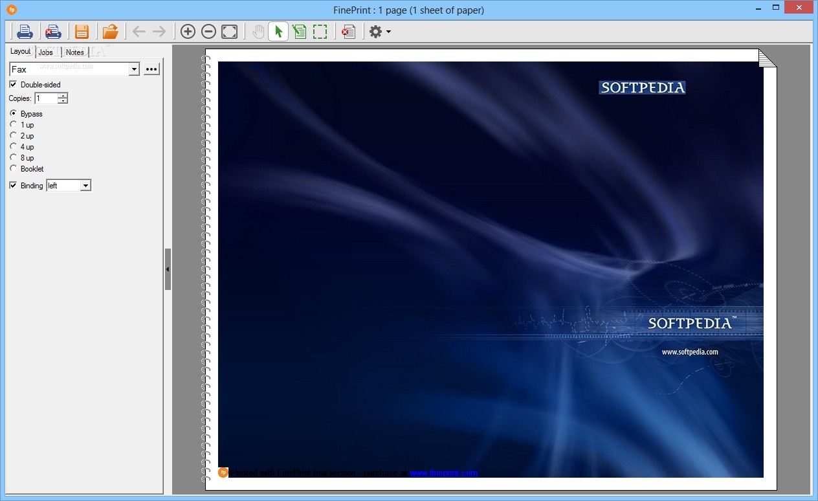The height and width of the screenshot is (501, 818).
Task: Go to next page with right arrow
Action: (159, 31)
